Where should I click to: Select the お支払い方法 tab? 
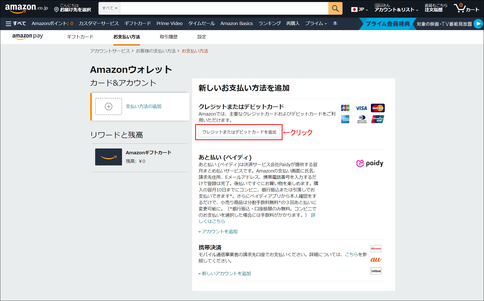[x=127, y=37]
